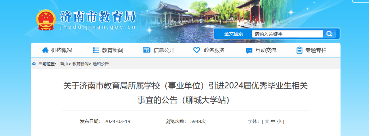This screenshot has height=136, width=369.
Task: Open the 政务服务 navigation item
Action: tap(214, 50)
